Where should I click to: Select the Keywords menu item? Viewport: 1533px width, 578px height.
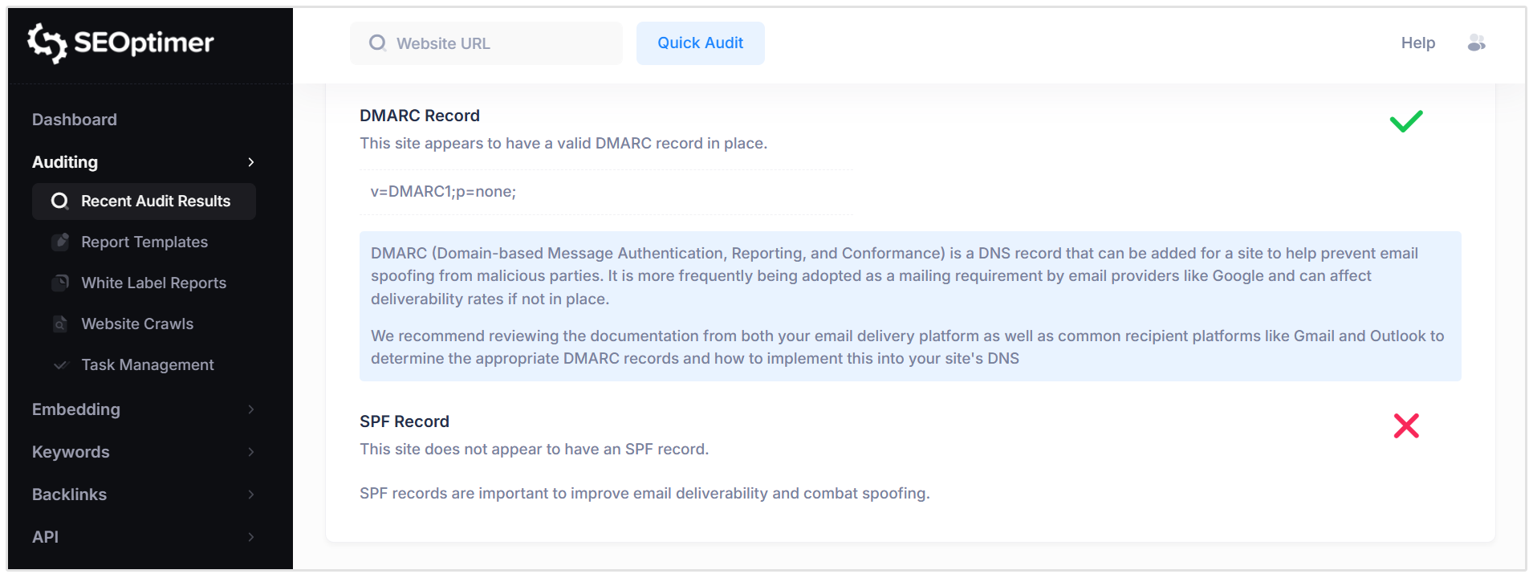pyautogui.click(x=71, y=452)
